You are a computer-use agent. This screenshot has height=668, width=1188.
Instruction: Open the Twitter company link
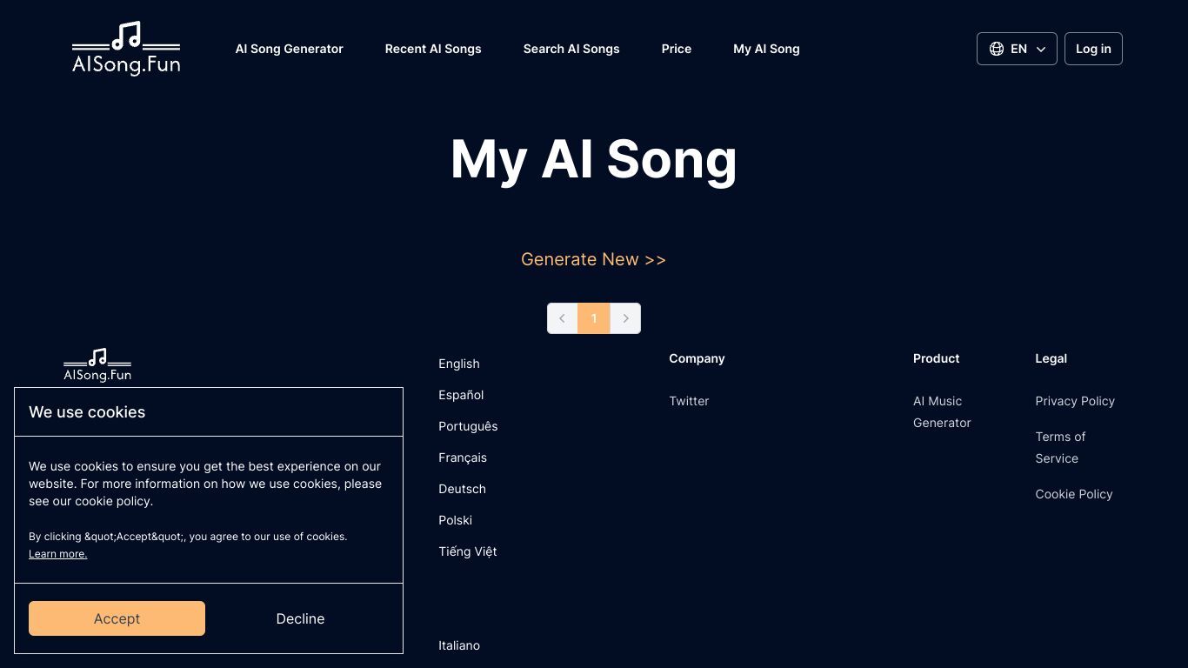pyautogui.click(x=689, y=401)
